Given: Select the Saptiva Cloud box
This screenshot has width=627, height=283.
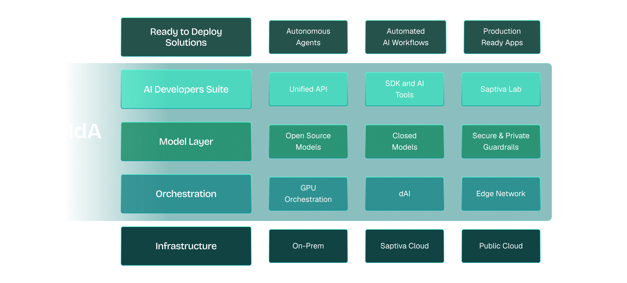Looking at the screenshot, I should (x=405, y=246).
